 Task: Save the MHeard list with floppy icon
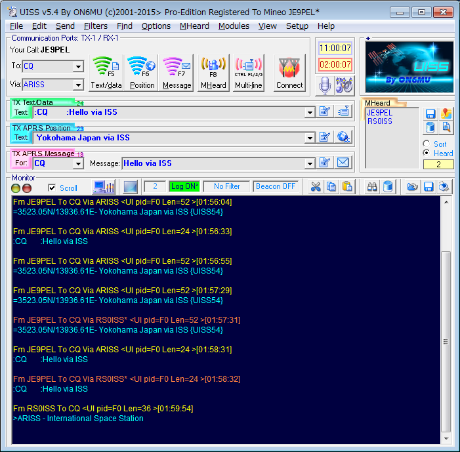[x=430, y=113]
